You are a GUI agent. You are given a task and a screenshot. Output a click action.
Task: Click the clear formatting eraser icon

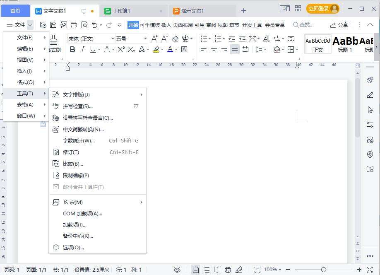[x=175, y=39]
